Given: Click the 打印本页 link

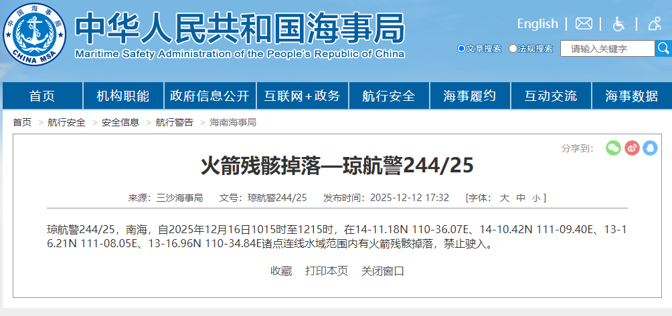Looking at the screenshot, I should tap(327, 271).
